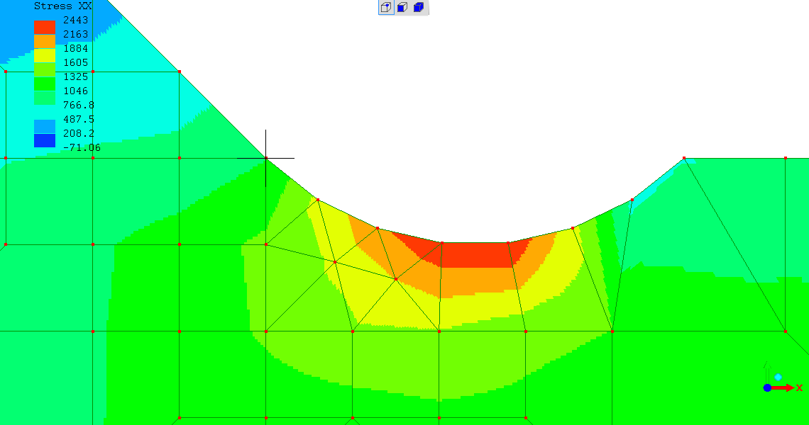The width and height of the screenshot is (809, 425).
Task: Pick the yellow legend color swatch
Action: pyautogui.click(x=45, y=55)
